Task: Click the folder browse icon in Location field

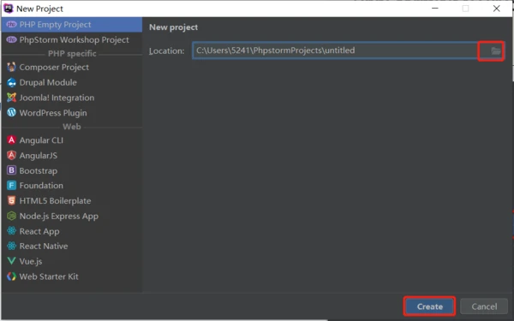Action: [495, 51]
